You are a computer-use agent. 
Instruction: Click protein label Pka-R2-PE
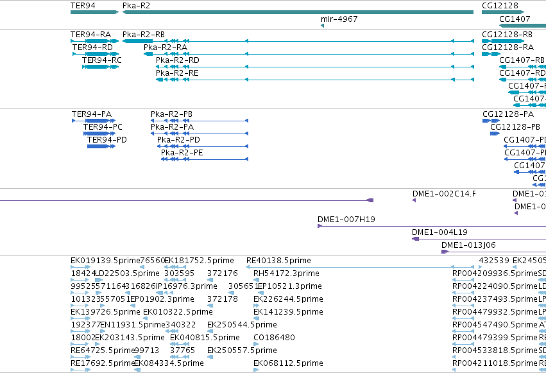[182, 153]
